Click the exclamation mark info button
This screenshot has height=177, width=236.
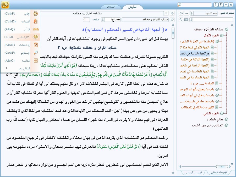(x=216, y=5)
